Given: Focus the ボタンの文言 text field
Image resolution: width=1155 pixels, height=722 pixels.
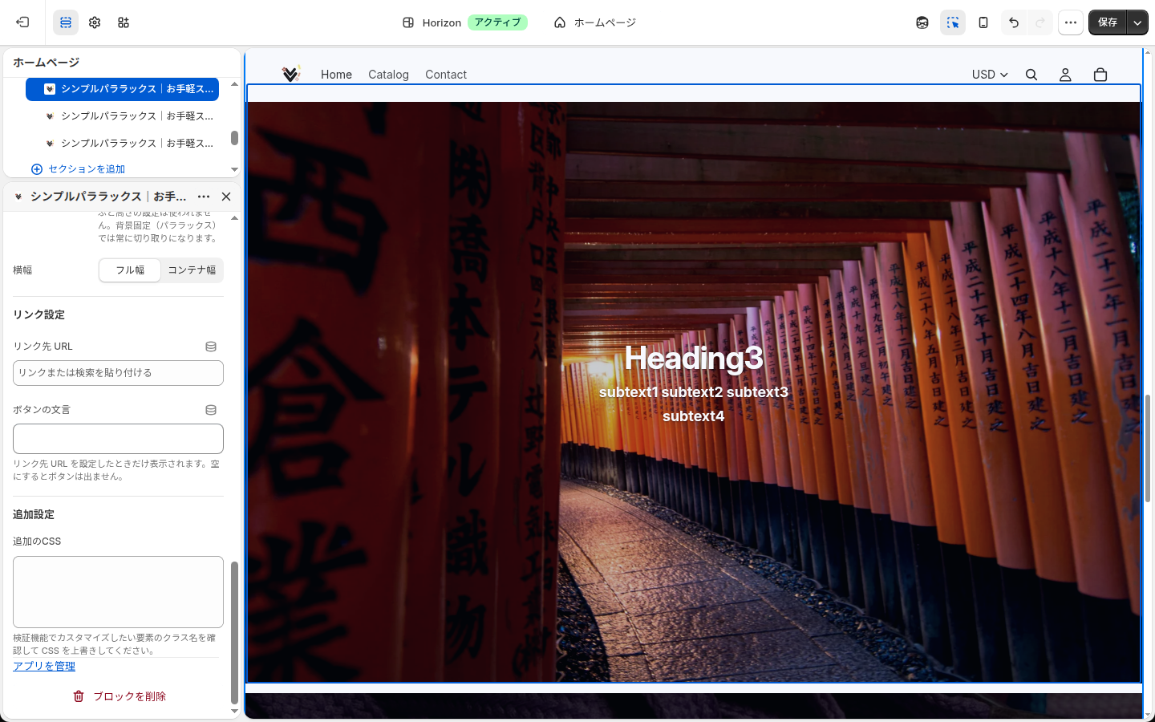Looking at the screenshot, I should tap(118, 439).
